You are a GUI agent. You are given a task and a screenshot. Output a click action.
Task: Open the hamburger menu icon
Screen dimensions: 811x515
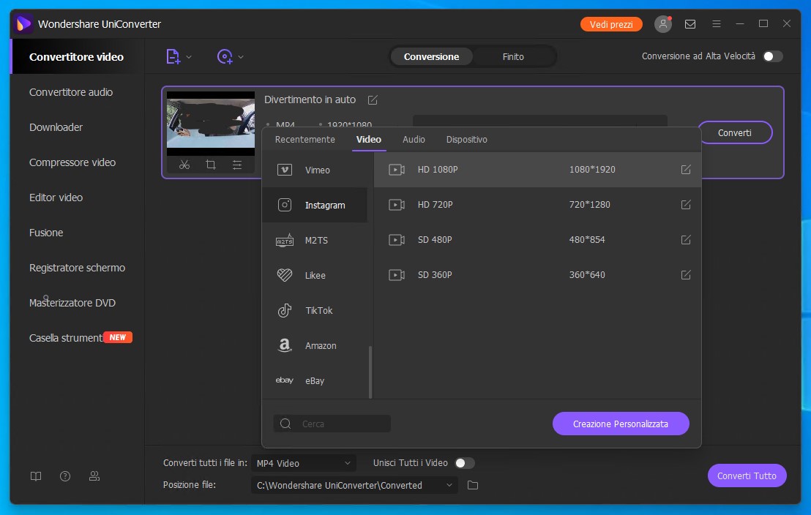[717, 24]
